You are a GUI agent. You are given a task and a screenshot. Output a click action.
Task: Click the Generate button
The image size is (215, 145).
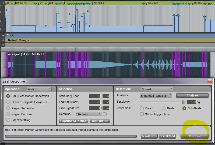coord(194,136)
